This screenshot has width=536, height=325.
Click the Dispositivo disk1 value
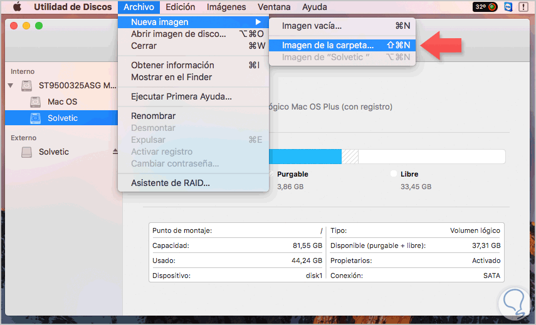(x=314, y=276)
